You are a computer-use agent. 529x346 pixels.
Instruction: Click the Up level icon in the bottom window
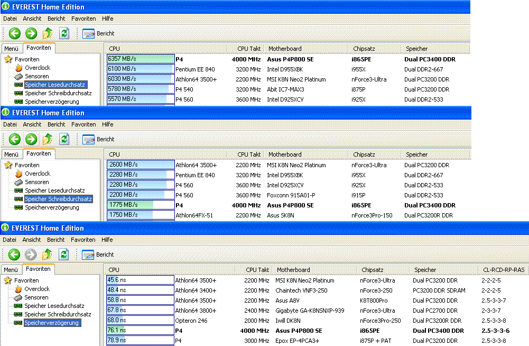[x=47, y=254]
